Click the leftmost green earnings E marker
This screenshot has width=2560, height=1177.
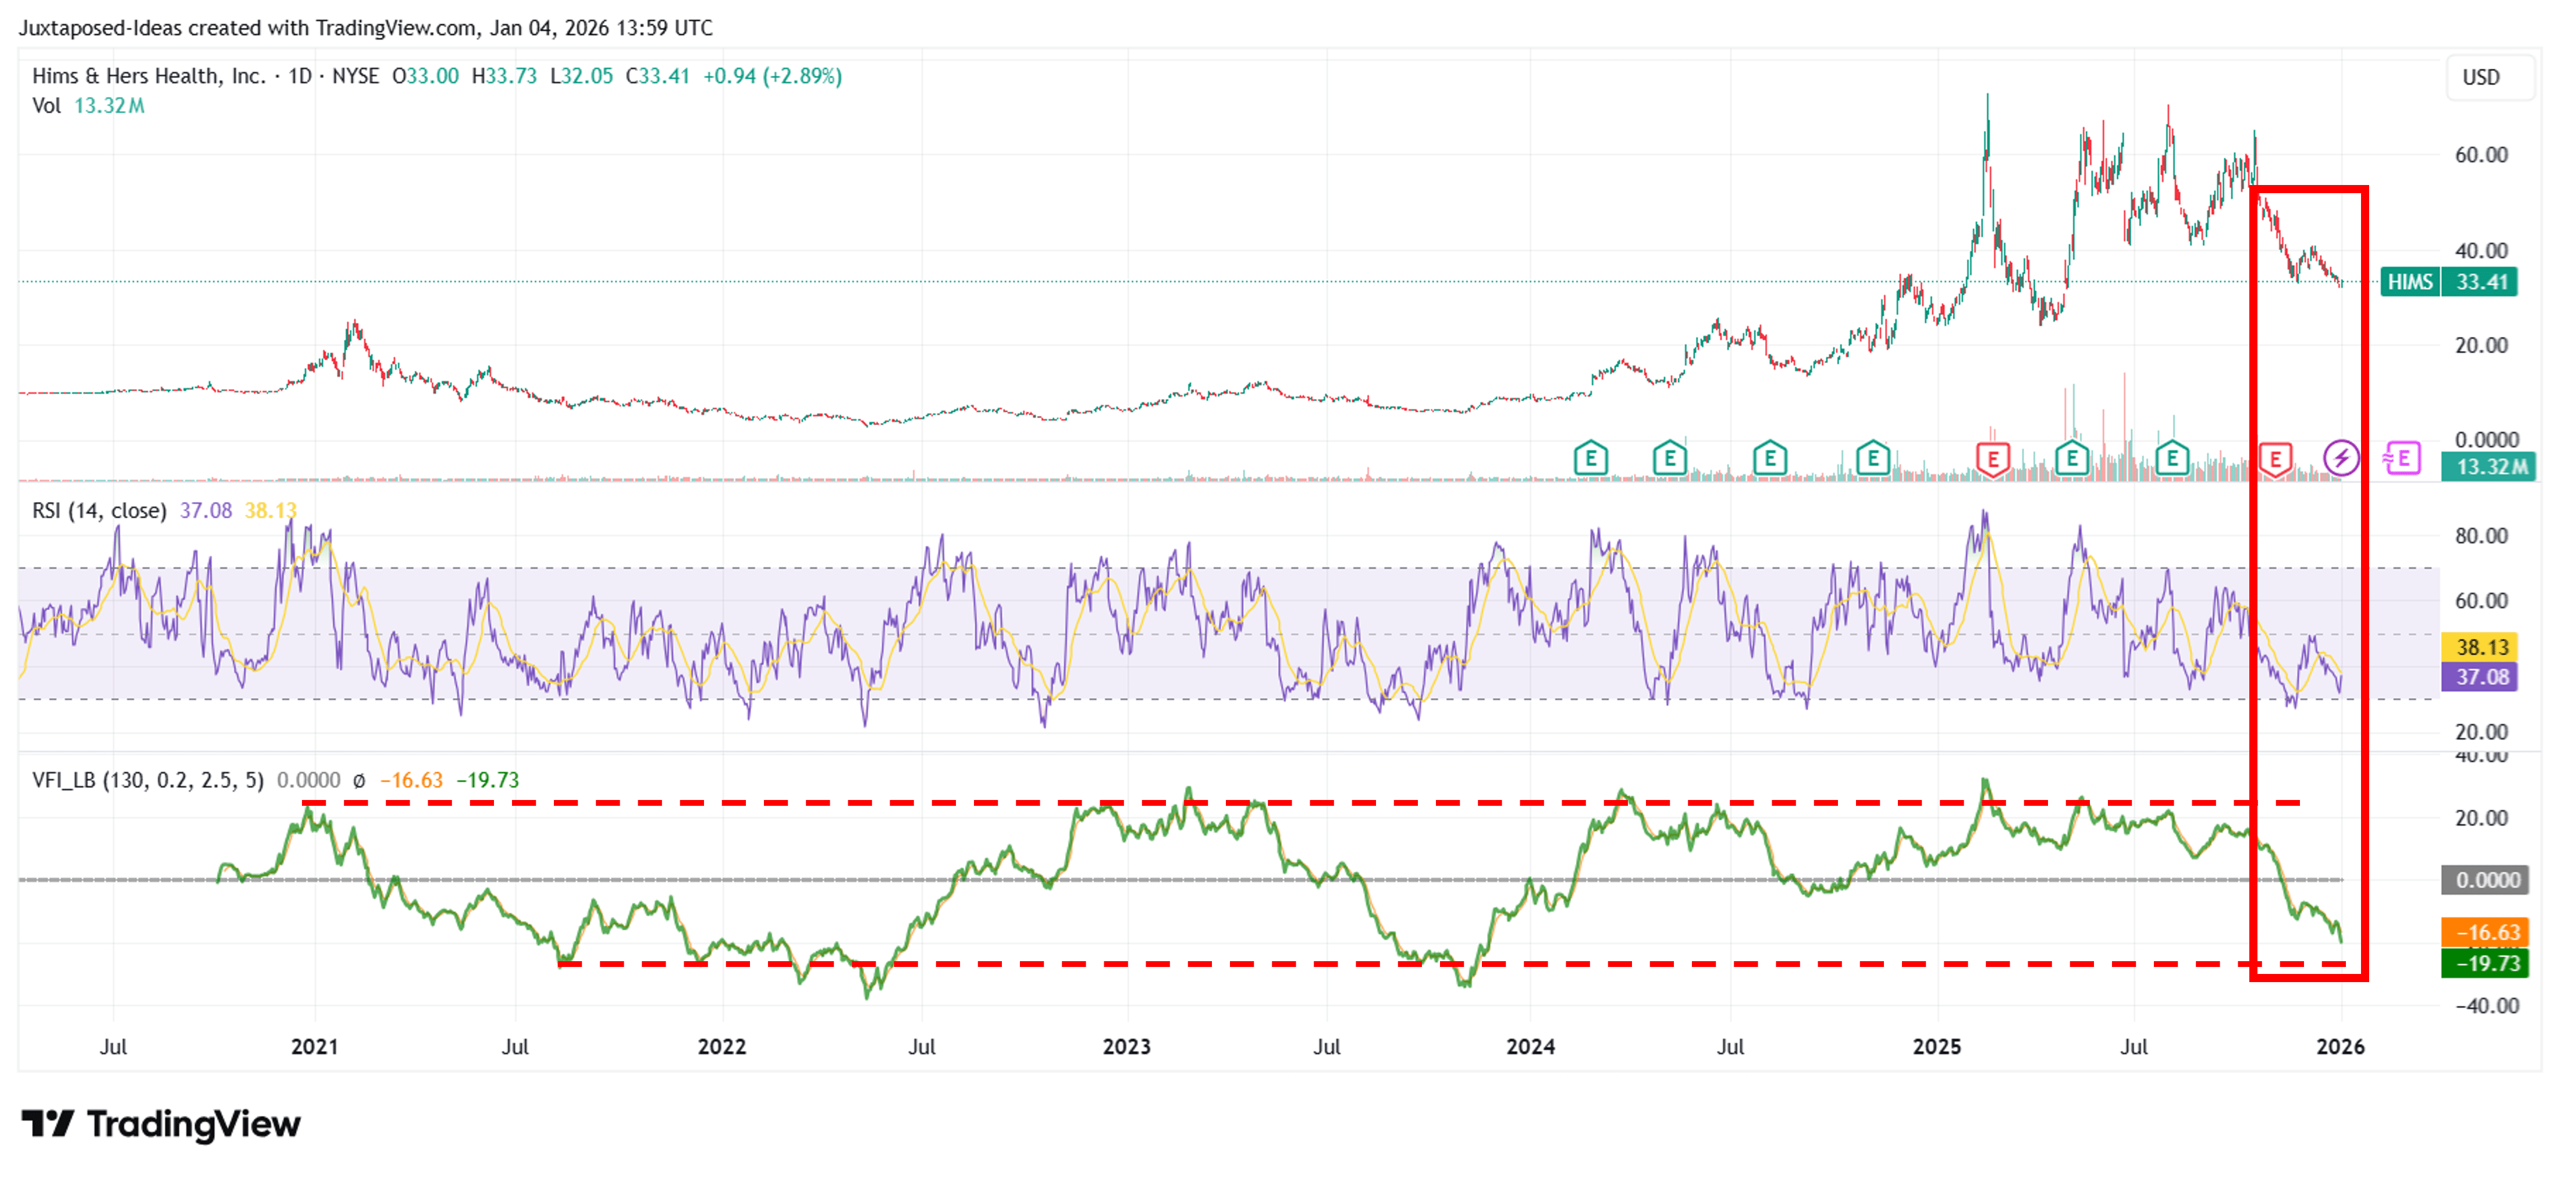pyautogui.click(x=1591, y=458)
